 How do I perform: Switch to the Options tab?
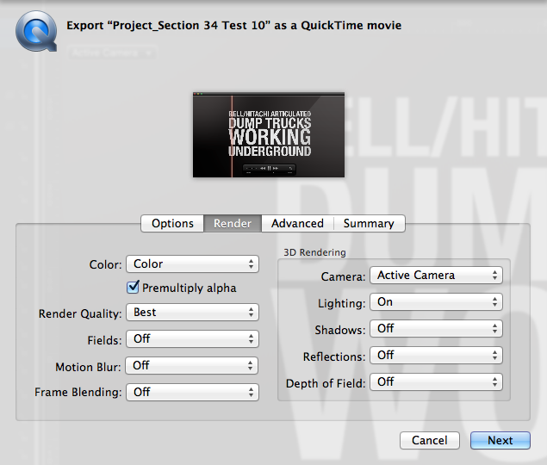(172, 223)
